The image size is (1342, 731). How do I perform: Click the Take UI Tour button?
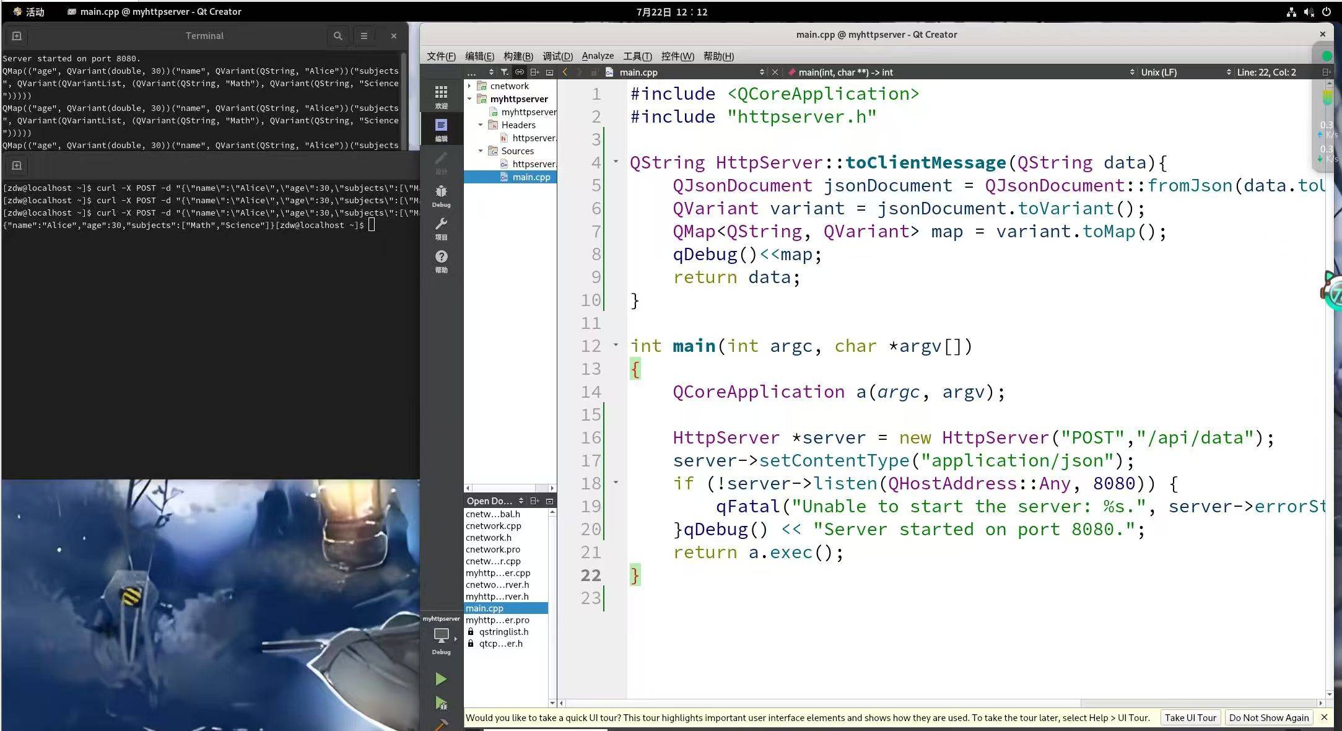pyautogui.click(x=1190, y=717)
